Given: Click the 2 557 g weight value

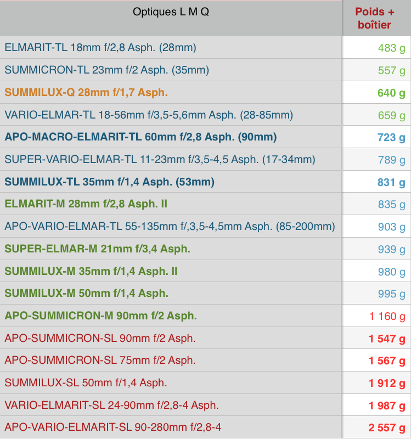Looking at the screenshot, I should click(387, 428).
